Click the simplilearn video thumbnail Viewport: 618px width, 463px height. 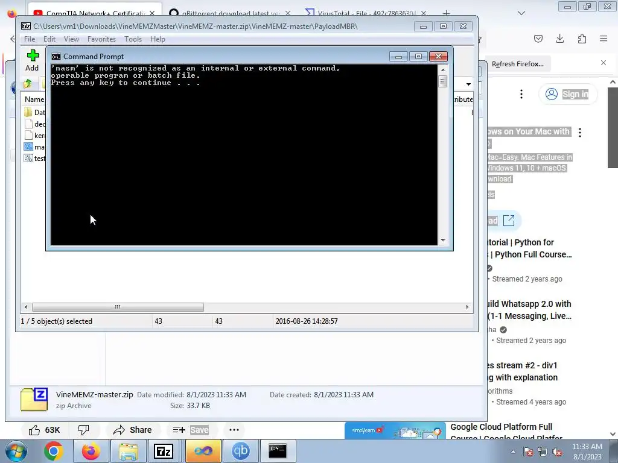[x=395, y=430]
